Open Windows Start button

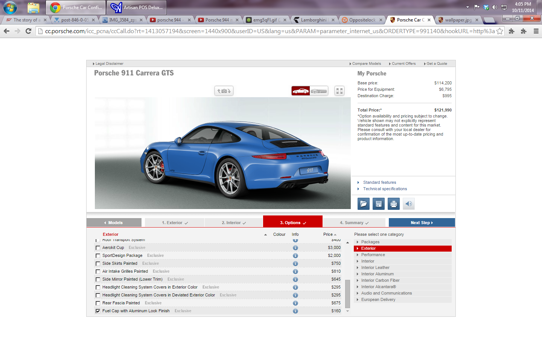point(10,7)
